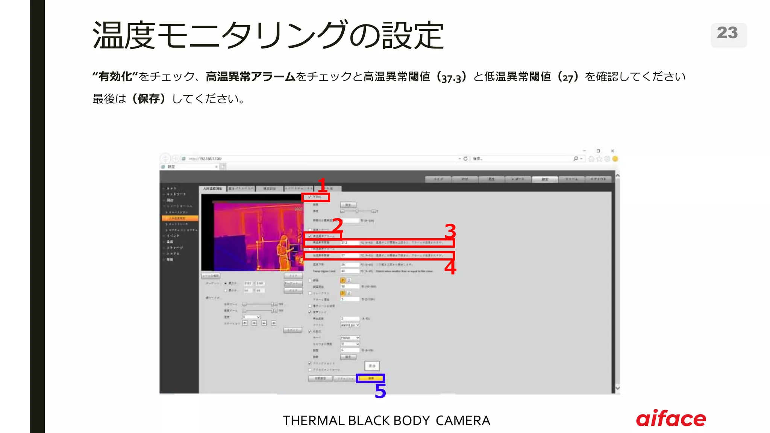Expand the システム sidebar item
The width and height of the screenshot is (770, 433).
click(x=173, y=254)
